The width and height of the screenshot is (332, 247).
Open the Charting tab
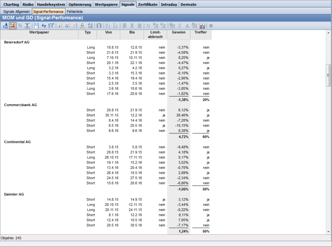click(11, 4)
